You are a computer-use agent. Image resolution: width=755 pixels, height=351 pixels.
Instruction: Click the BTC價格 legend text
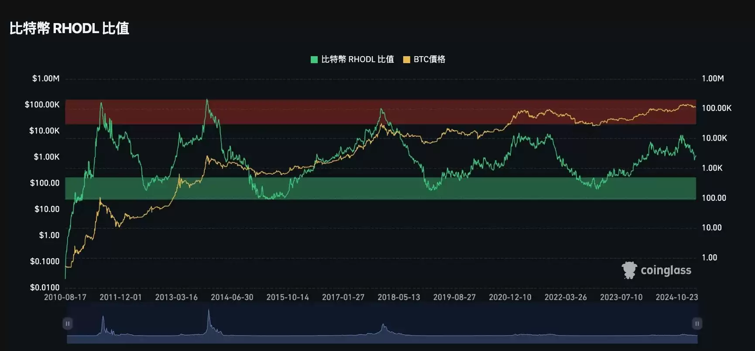coord(429,59)
